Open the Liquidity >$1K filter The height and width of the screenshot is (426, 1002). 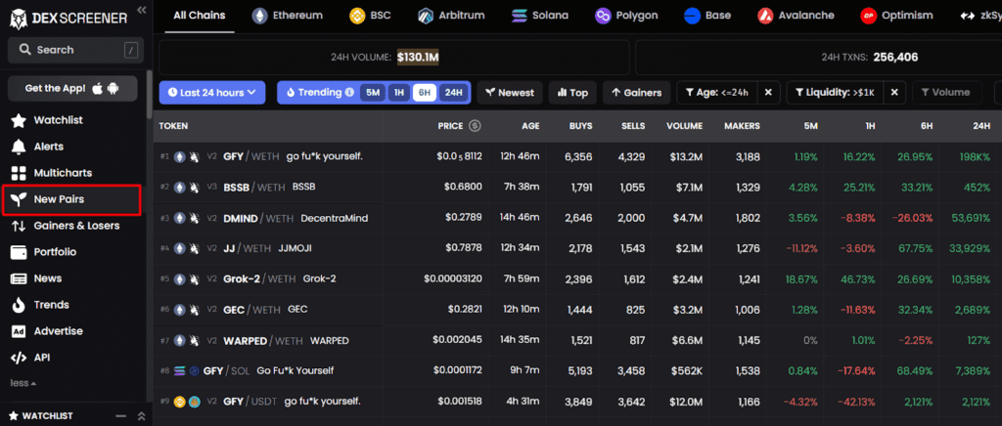(x=835, y=93)
